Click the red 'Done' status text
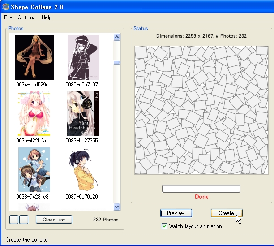This screenshot has width=274, height=246. tap(201, 197)
